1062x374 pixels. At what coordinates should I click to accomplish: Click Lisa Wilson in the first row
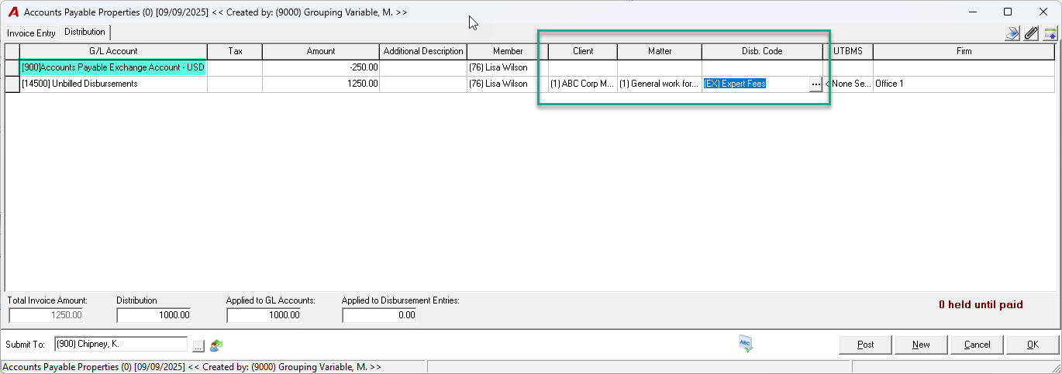pyautogui.click(x=508, y=68)
